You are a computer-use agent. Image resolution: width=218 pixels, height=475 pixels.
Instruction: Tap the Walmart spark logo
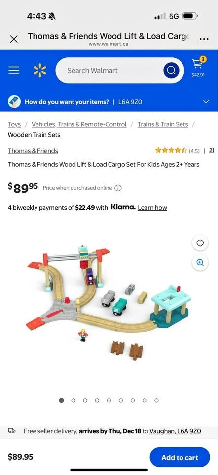point(40,71)
